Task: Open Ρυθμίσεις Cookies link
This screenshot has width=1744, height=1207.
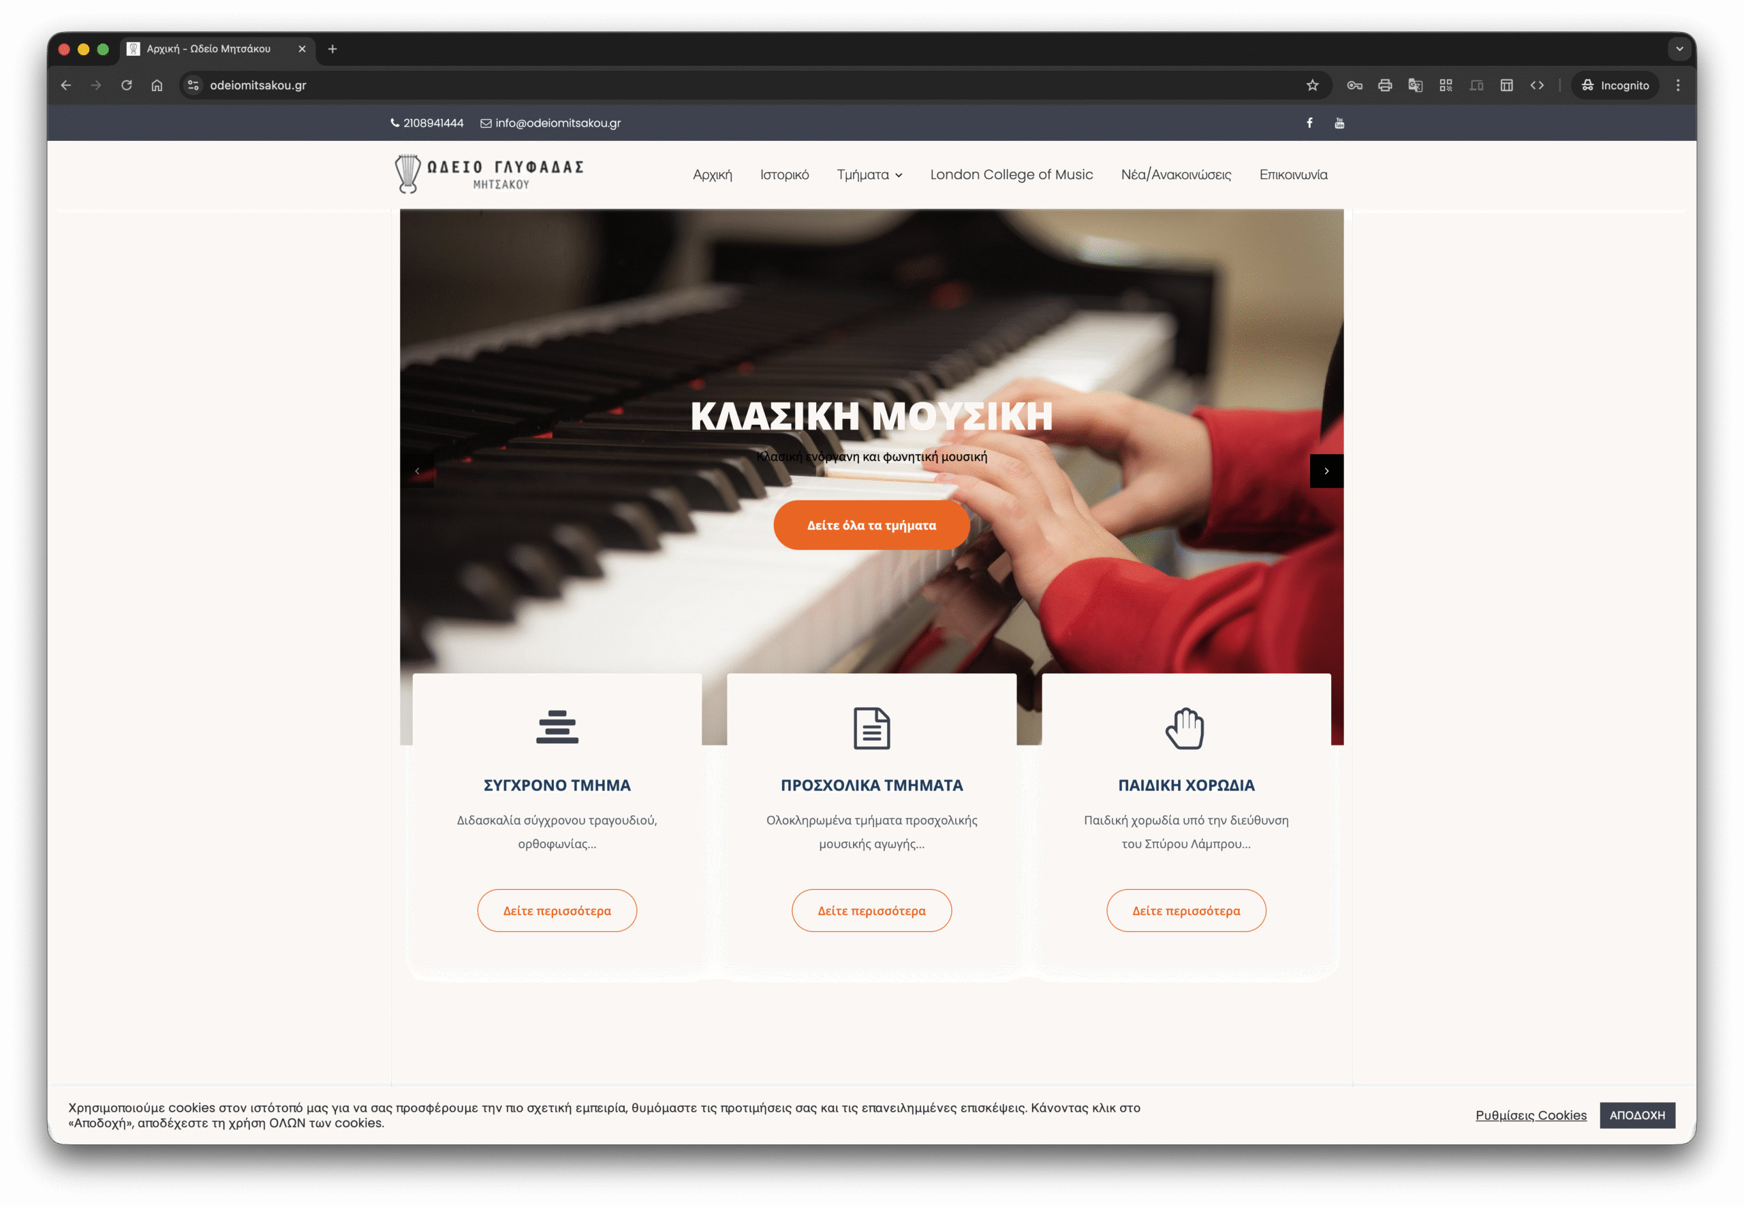Action: pos(1530,1114)
